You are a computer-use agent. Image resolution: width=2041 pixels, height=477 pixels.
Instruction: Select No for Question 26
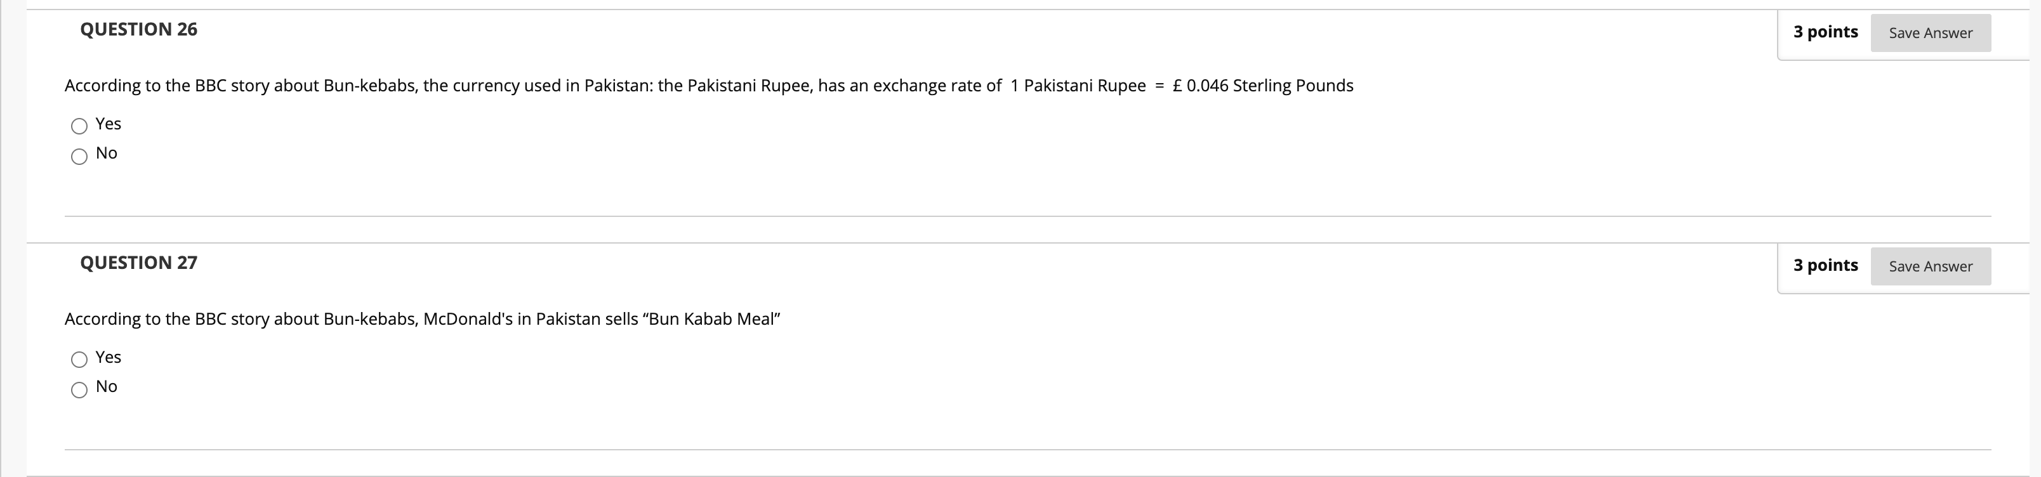point(79,155)
